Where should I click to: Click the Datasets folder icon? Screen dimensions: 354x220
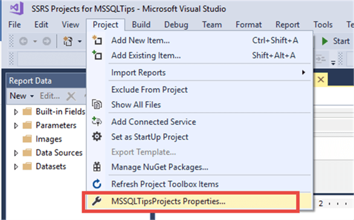(x=27, y=166)
